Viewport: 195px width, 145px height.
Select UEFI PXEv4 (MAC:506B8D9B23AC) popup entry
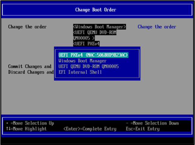click(x=93, y=55)
